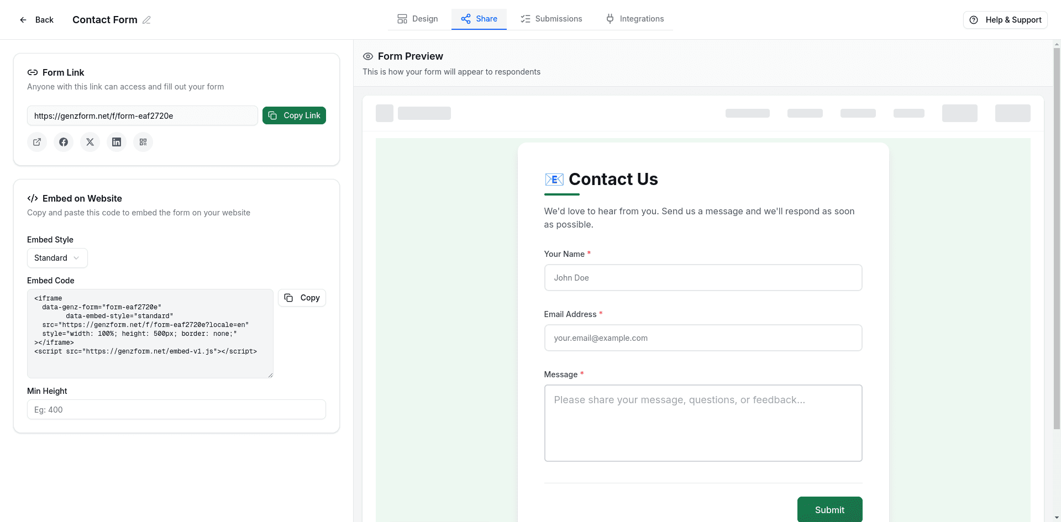
Task: Click the Min Height input field
Action: 176,409
